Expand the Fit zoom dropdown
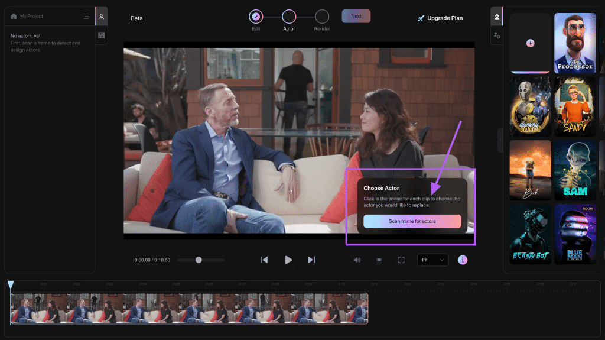605x340 pixels. point(432,260)
